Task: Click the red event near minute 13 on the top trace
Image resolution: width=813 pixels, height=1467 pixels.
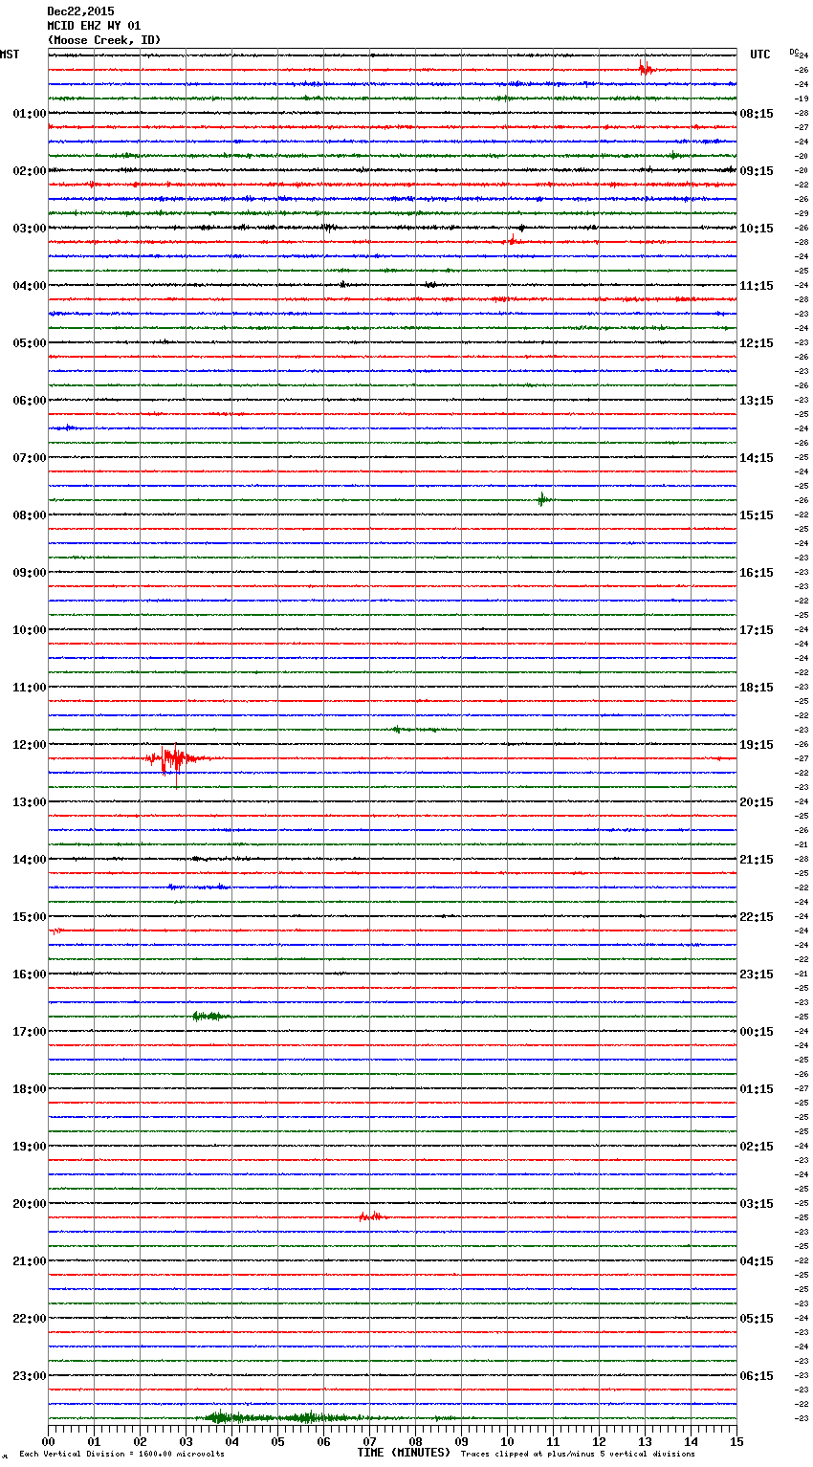Action: click(647, 68)
